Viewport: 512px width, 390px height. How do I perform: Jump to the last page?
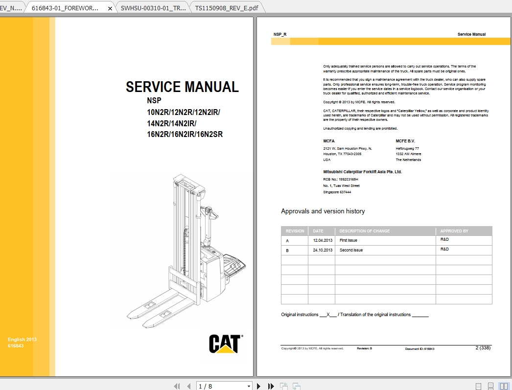(x=271, y=386)
